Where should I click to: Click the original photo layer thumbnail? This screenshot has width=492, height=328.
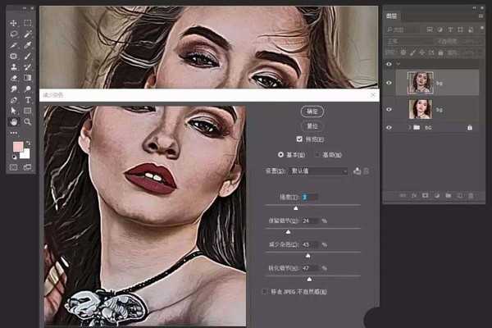(421, 109)
